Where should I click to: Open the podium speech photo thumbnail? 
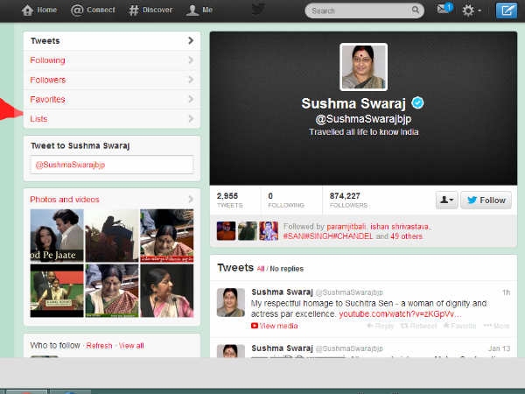pos(57,291)
